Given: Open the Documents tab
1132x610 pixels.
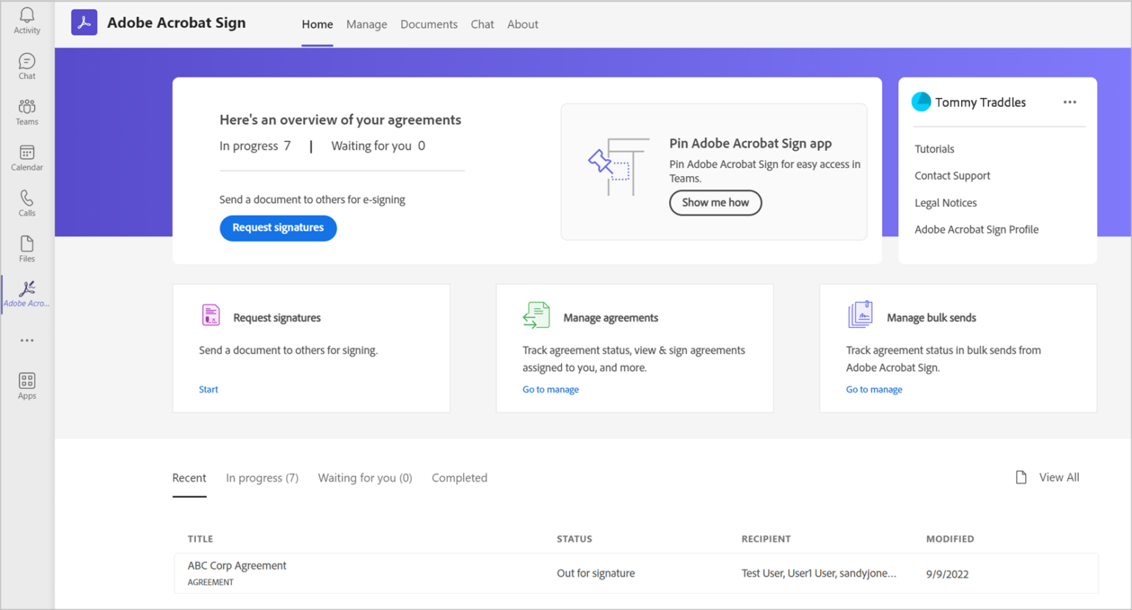Looking at the screenshot, I should (x=429, y=24).
